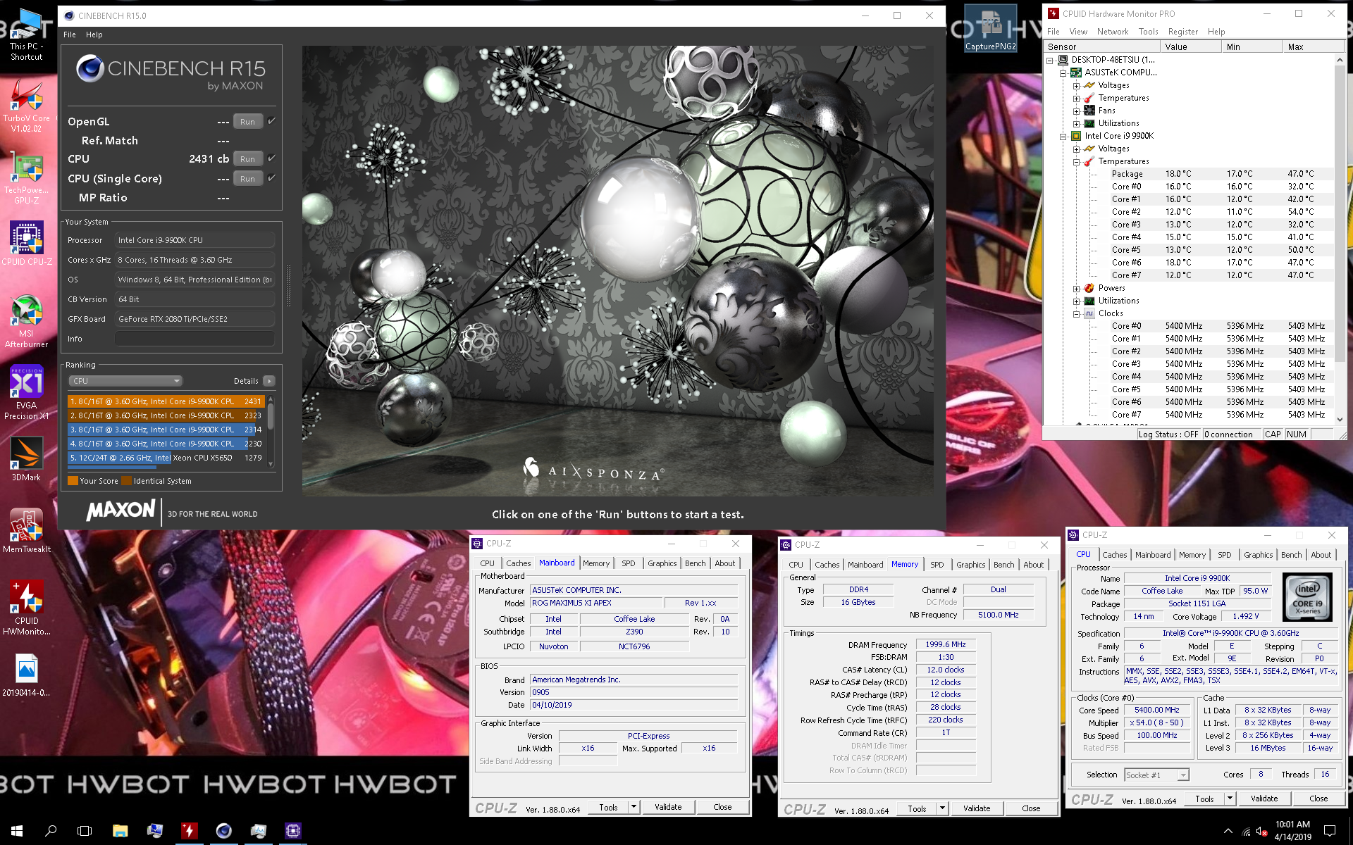This screenshot has height=845, width=1353.
Task: Open Cinebench File menu
Action: pyautogui.click(x=70, y=35)
